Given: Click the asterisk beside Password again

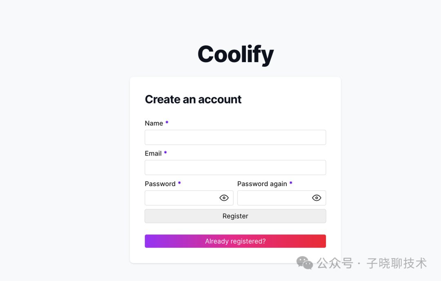Looking at the screenshot, I should [291, 184].
